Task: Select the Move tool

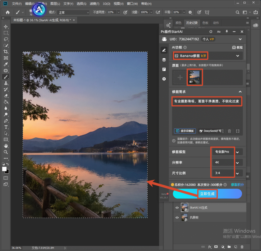Action: (6, 27)
